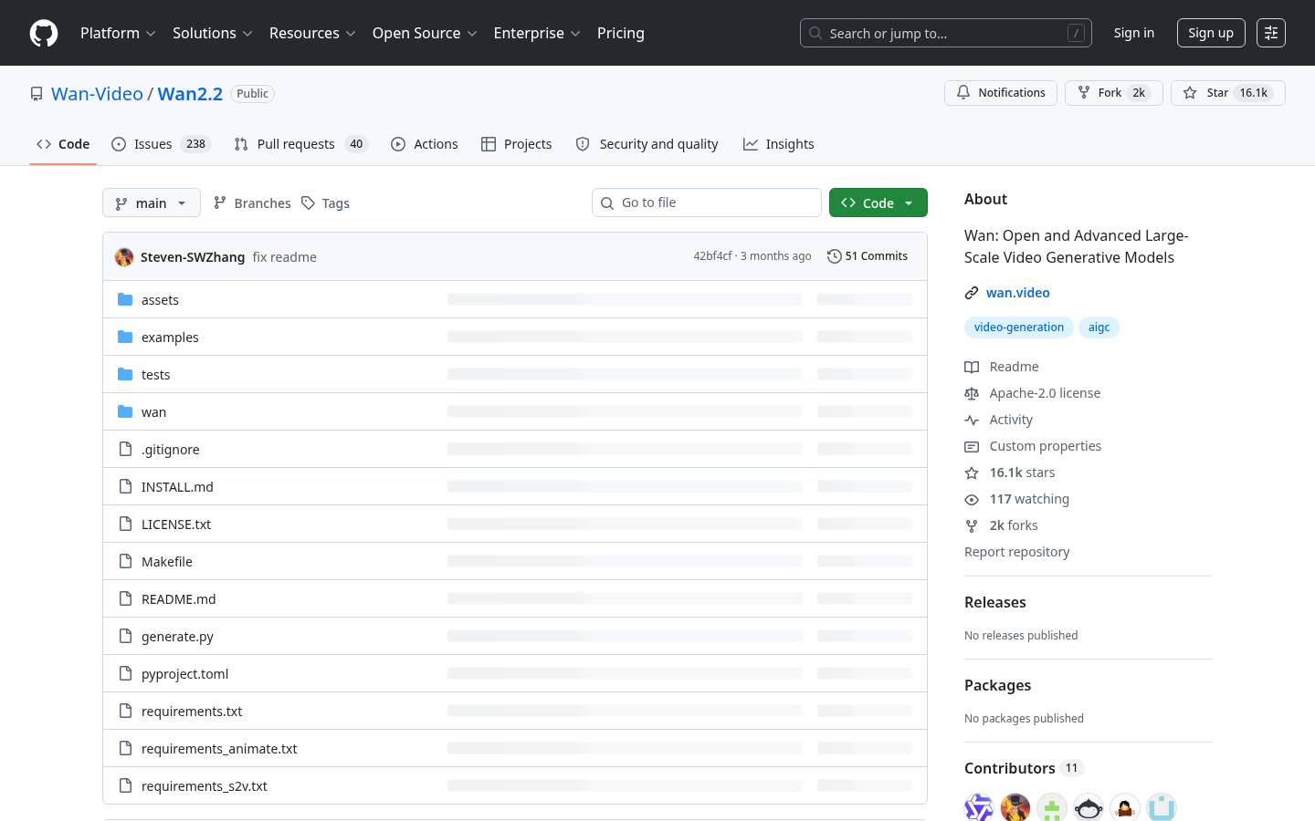This screenshot has width=1315, height=821.
Task: View the 51 Commits history
Action: 868,256
